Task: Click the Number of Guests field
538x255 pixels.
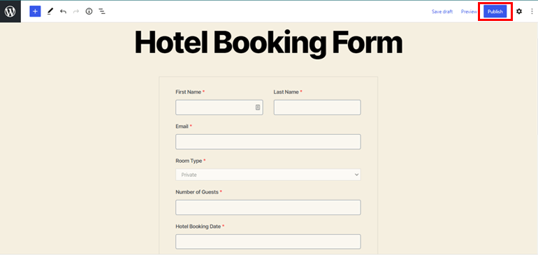Action: click(268, 207)
